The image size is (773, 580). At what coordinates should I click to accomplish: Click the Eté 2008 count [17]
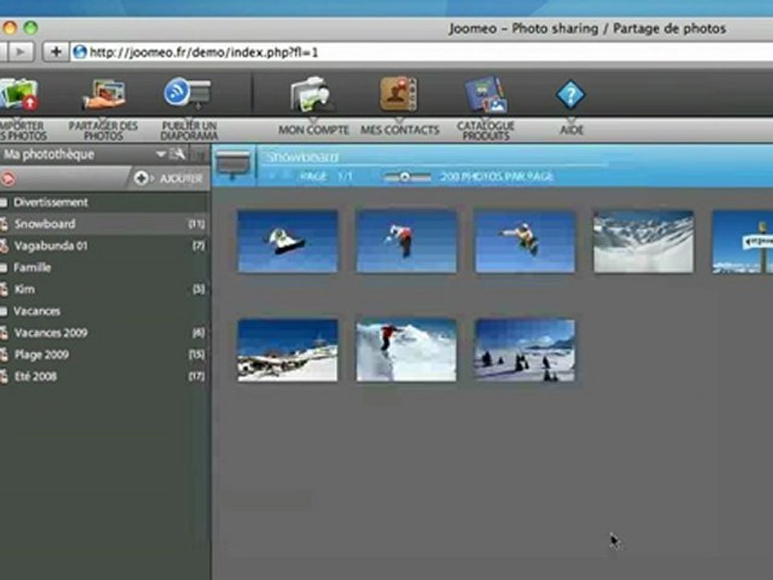click(196, 376)
